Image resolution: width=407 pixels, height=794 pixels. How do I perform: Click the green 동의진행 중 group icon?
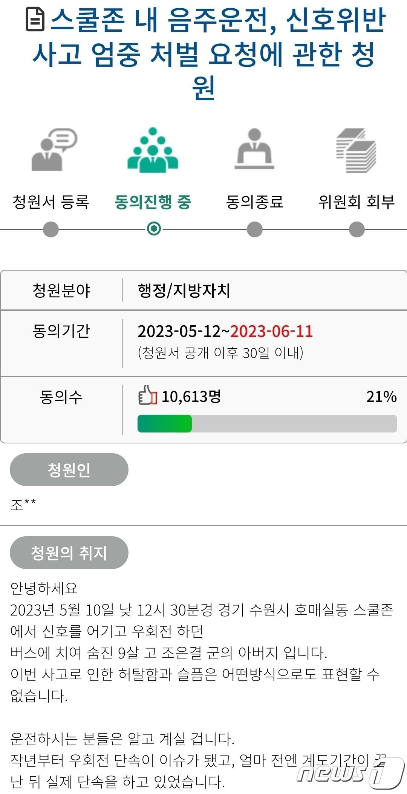point(153,150)
